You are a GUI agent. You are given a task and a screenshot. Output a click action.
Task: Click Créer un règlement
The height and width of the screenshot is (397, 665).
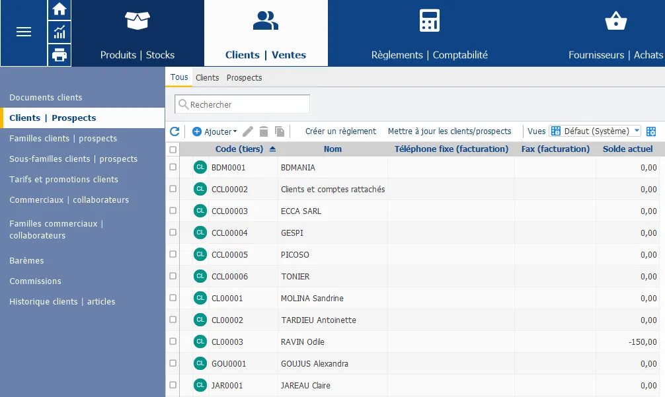(x=340, y=131)
